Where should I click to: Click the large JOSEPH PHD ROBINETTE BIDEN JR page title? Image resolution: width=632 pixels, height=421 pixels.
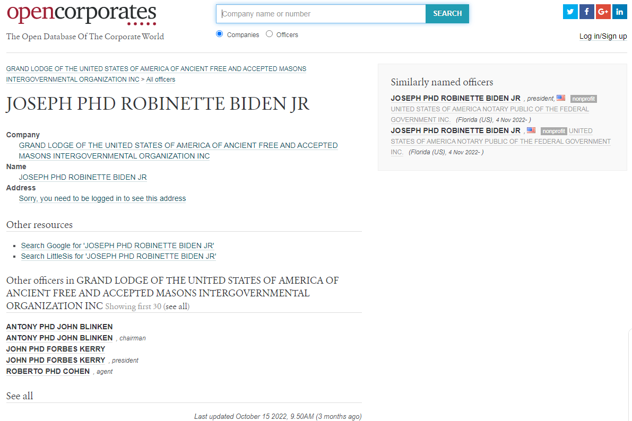click(158, 104)
